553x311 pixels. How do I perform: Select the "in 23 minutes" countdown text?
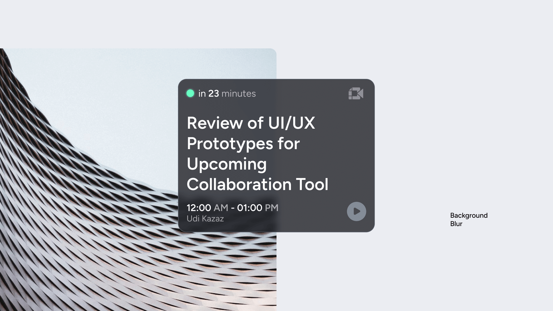point(227,94)
